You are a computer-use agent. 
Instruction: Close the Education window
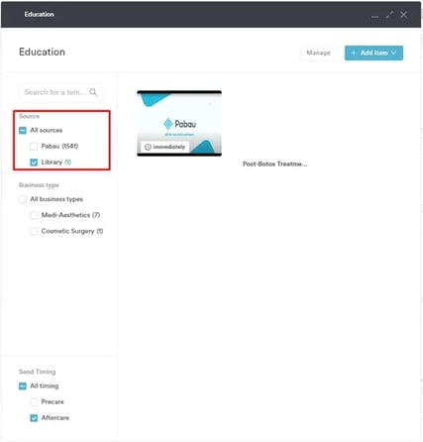(x=403, y=14)
